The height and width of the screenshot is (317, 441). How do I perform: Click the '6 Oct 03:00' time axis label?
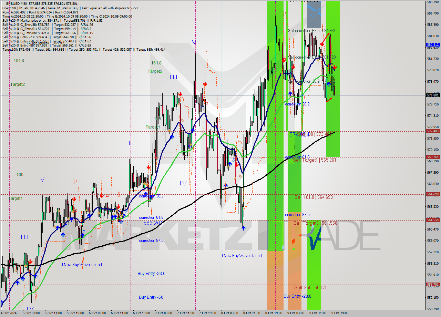pos(97,313)
